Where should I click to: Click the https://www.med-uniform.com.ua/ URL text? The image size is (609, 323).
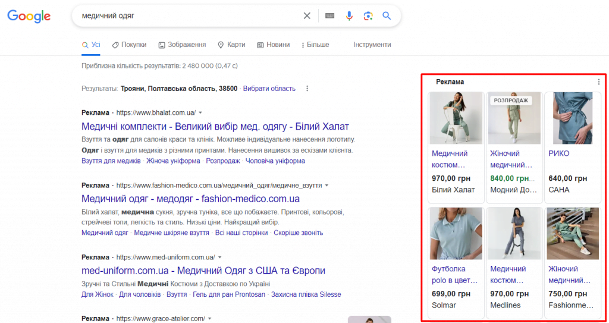[x=166, y=258]
